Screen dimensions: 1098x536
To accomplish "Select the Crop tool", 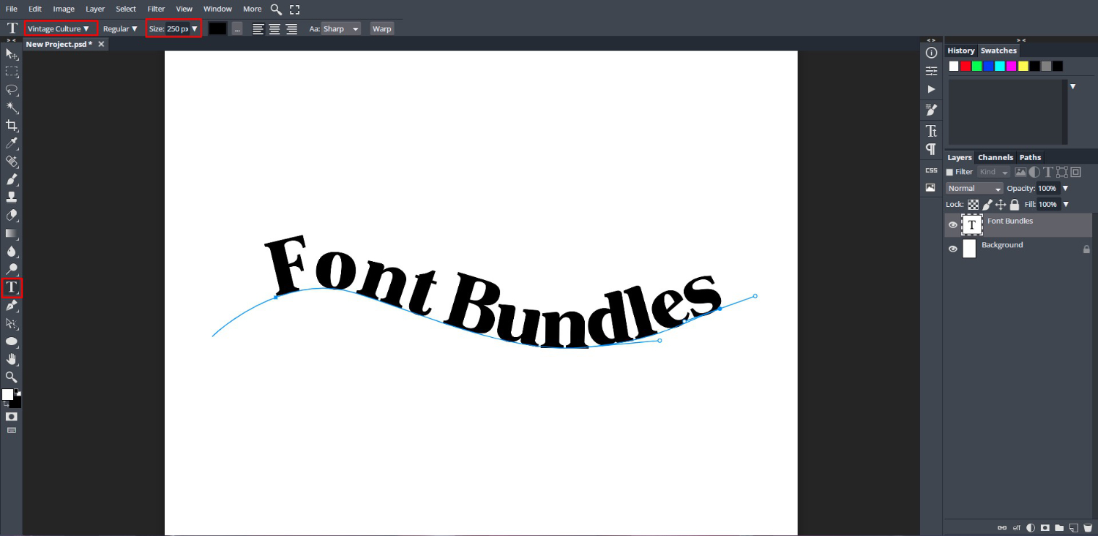I will [x=12, y=125].
